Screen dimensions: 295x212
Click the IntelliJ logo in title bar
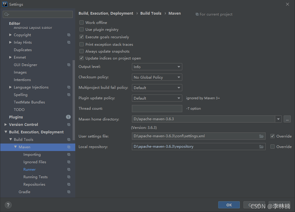[x=5, y=4]
